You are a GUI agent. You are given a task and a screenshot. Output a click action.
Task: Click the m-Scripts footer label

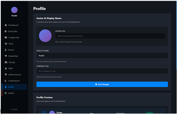coord(14,109)
